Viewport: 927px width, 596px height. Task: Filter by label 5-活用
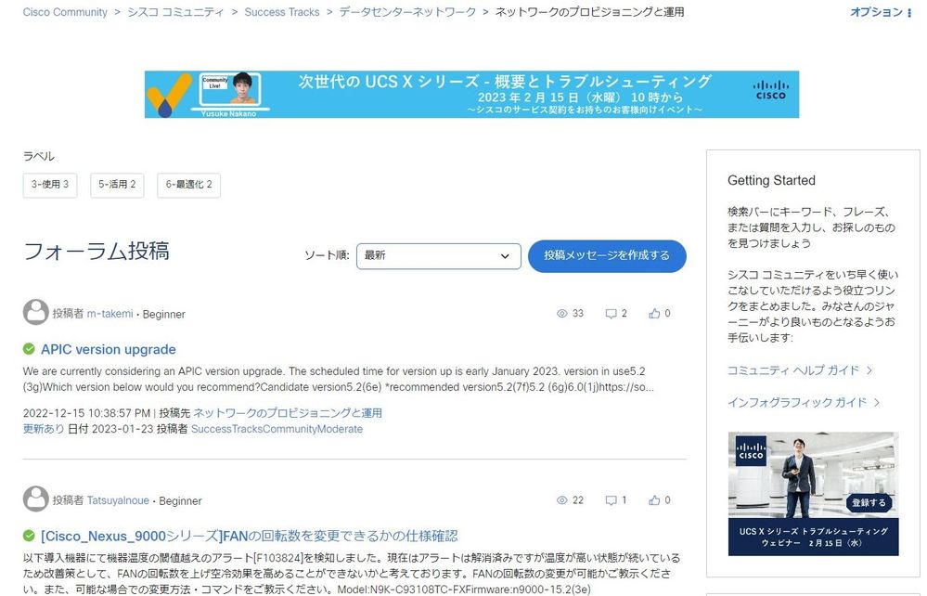coord(117,185)
